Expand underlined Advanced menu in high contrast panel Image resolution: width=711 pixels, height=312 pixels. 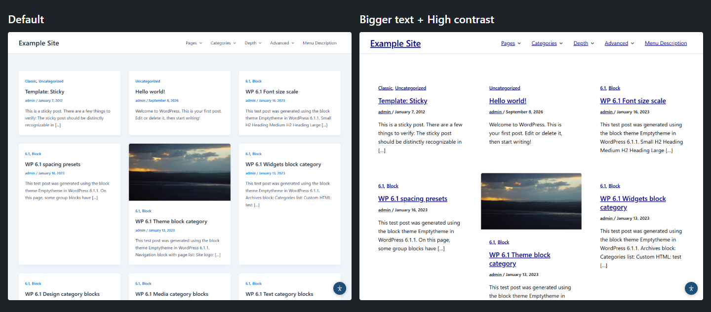[620, 43]
